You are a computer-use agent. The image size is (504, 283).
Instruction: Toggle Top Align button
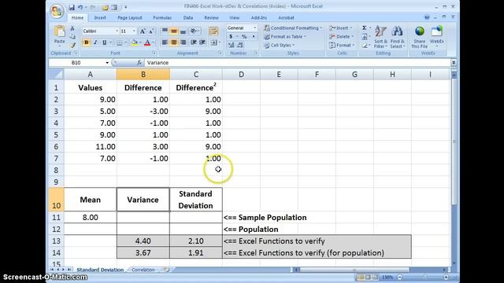click(165, 31)
